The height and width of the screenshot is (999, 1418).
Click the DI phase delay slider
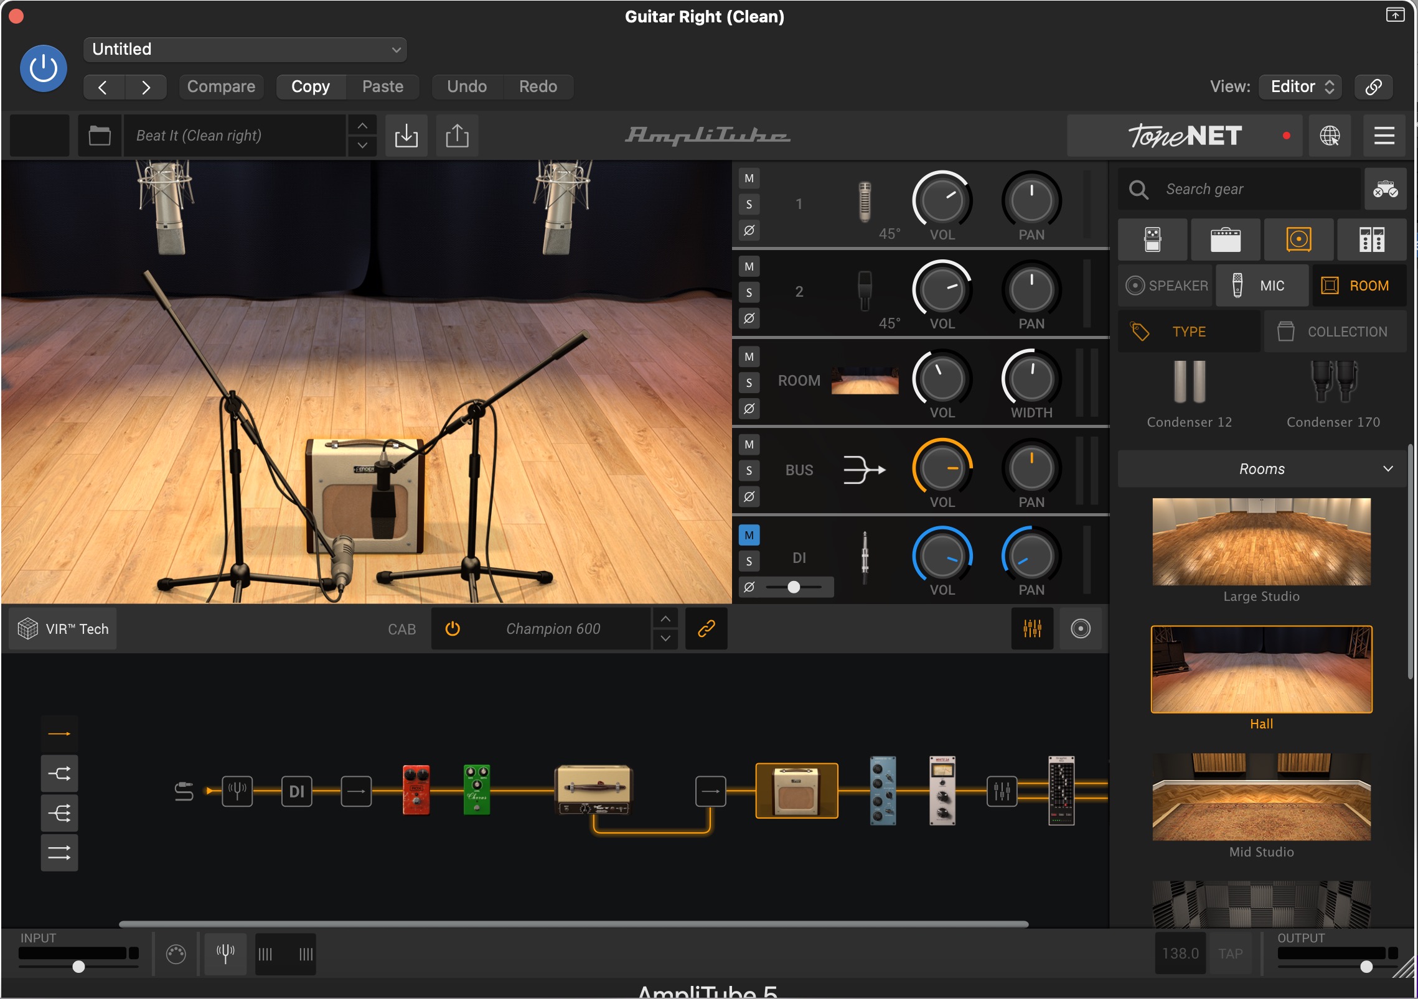coord(794,587)
